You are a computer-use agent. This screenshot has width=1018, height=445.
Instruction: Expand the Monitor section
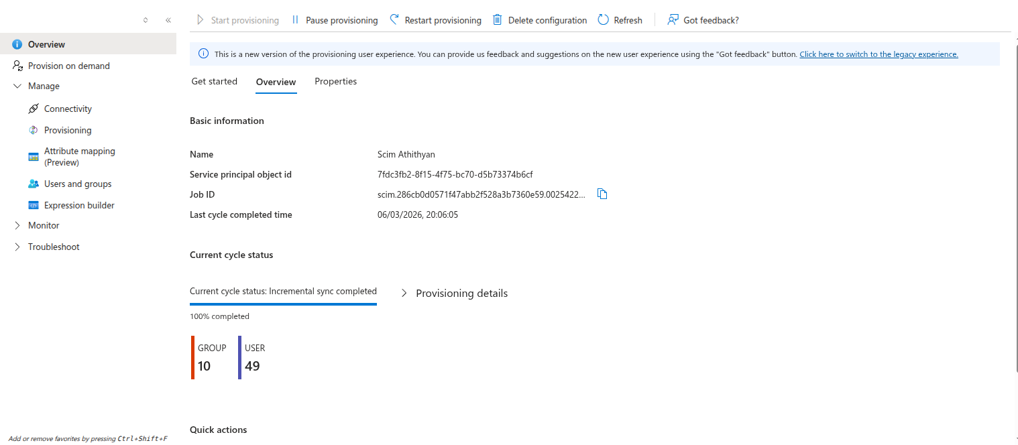(x=17, y=225)
